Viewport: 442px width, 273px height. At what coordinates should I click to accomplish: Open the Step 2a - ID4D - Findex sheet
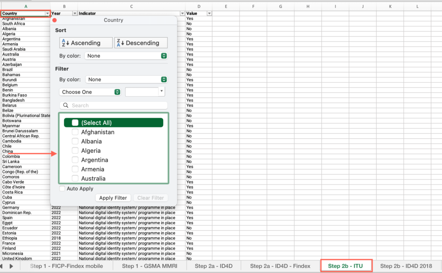(280, 266)
